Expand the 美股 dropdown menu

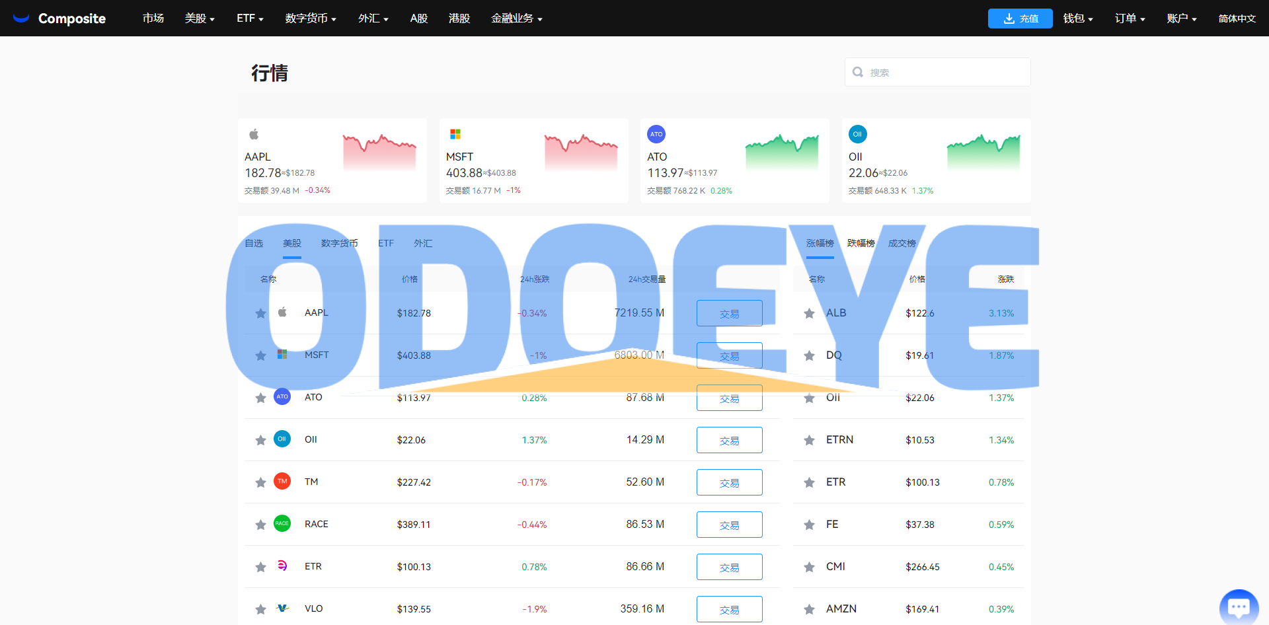click(200, 18)
